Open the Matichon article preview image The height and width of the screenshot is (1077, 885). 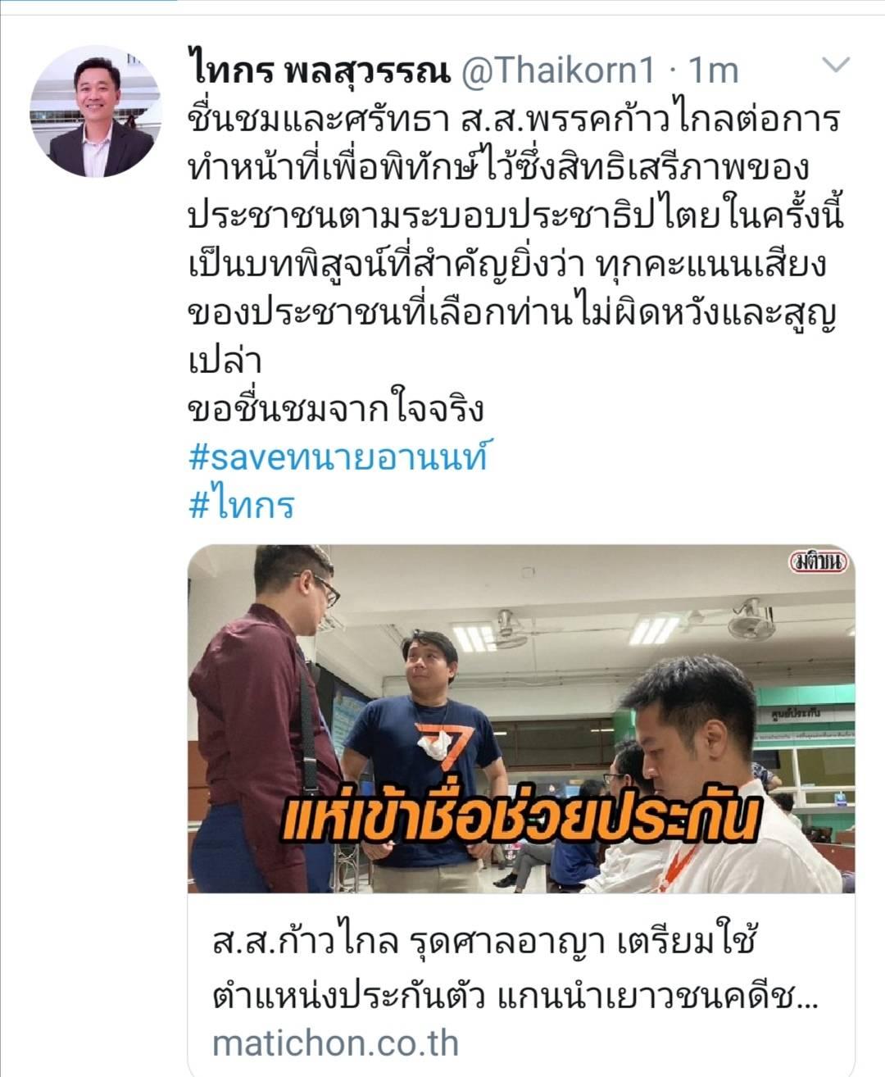521,718
